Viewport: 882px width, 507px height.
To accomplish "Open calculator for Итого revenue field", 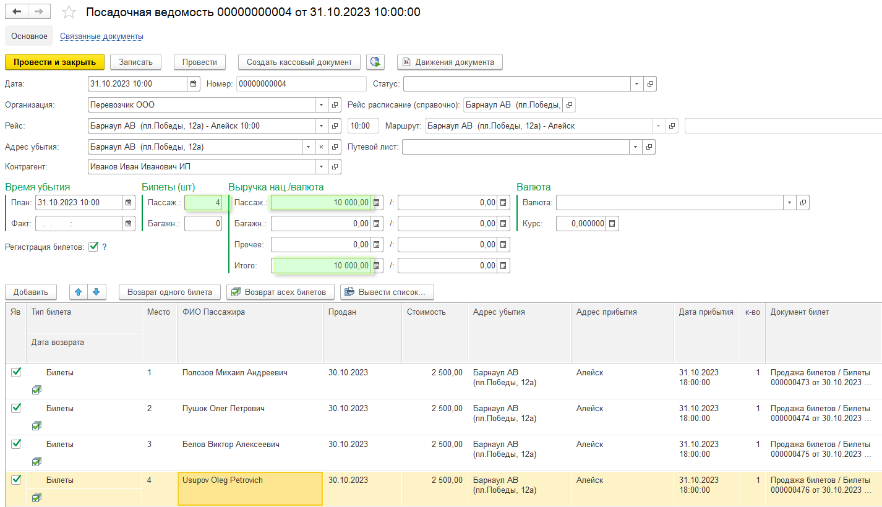I will tap(377, 265).
